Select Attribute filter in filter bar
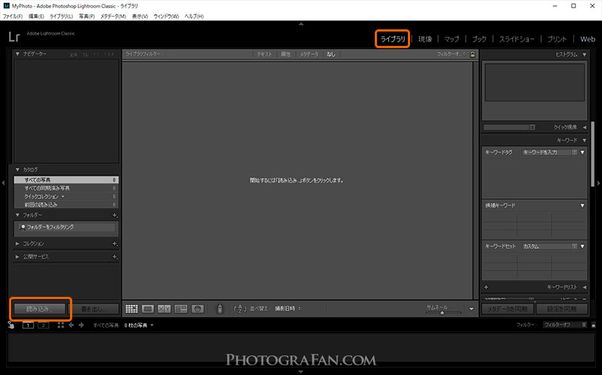Screen dimensions: 602x375 286,54
